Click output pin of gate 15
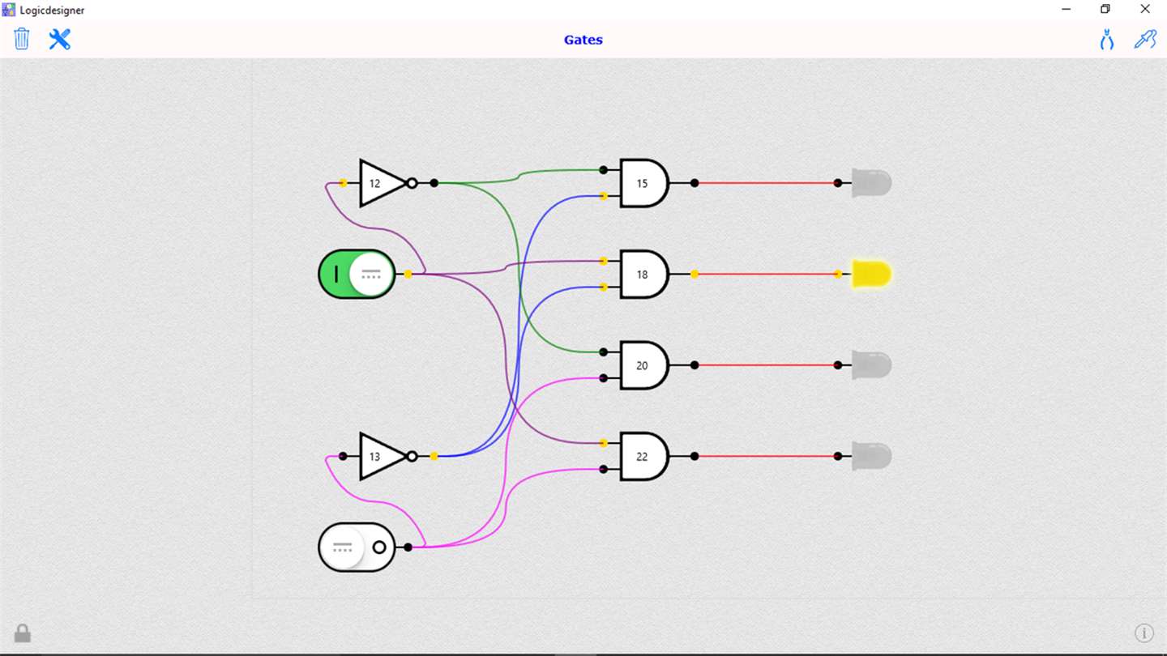1167x656 pixels. tap(695, 183)
